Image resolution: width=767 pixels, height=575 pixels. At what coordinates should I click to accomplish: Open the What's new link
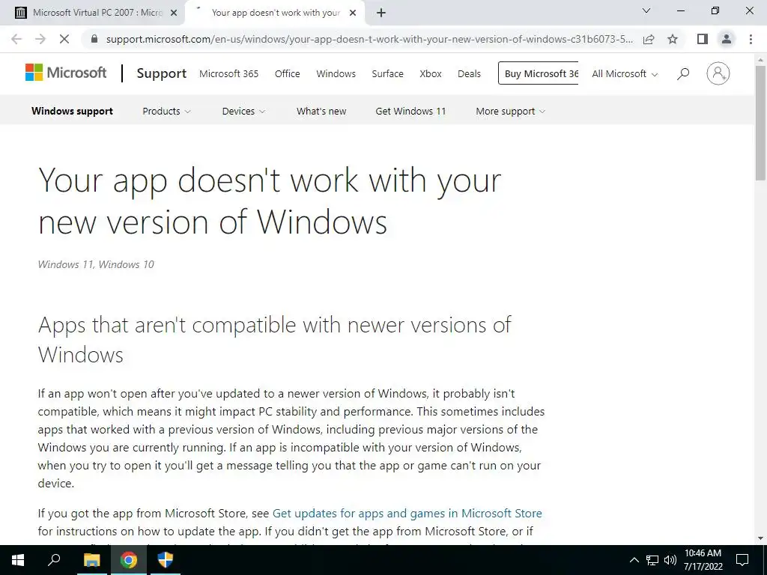tap(321, 111)
